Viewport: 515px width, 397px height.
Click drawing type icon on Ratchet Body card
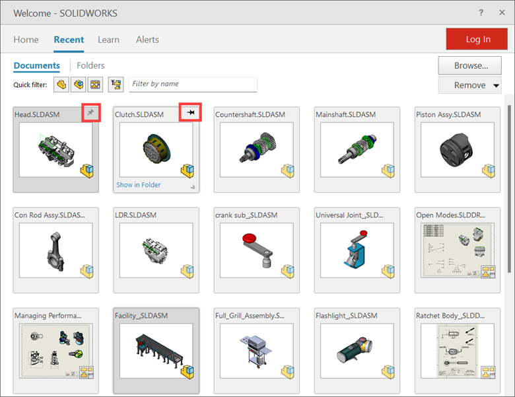tap(489, 373)
